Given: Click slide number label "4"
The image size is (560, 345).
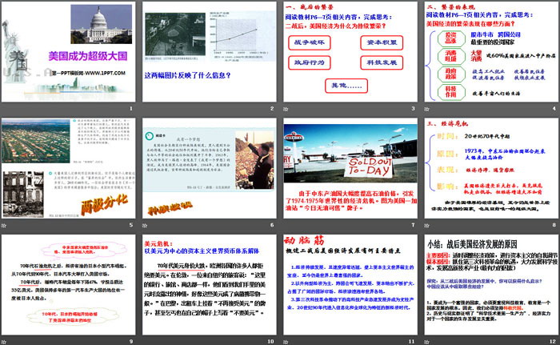Looking at the screenshot, I should click(x=554, y=108).
